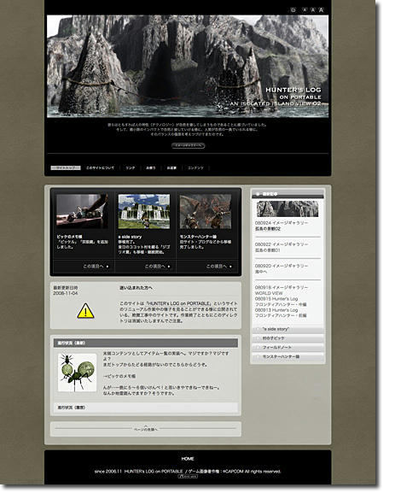The image size is (401, 493).
Task: Click the dark gray progress section header
Action: click(146, 343)
